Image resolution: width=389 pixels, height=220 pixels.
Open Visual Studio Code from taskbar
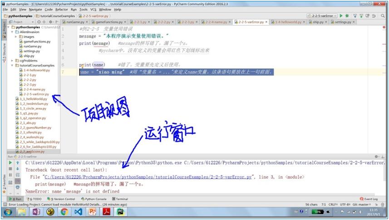pos(78,212)
